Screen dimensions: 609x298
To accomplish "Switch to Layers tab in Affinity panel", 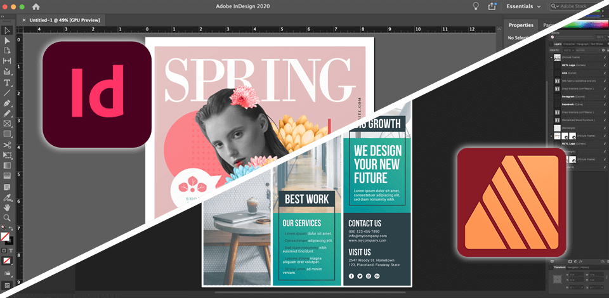I will pos(558,44).
